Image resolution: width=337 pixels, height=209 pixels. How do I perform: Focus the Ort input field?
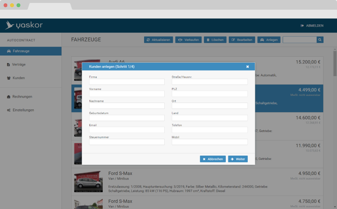[x=209, y=106]
